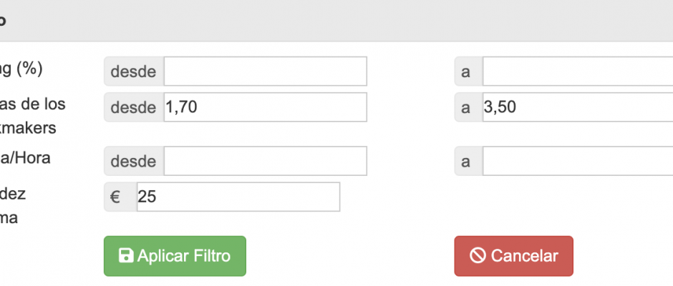Click the floppy-disk save icon on Aplicar Filtro
Image resolution: width=673 pixels, height=286 pixels.
point(125,255)
